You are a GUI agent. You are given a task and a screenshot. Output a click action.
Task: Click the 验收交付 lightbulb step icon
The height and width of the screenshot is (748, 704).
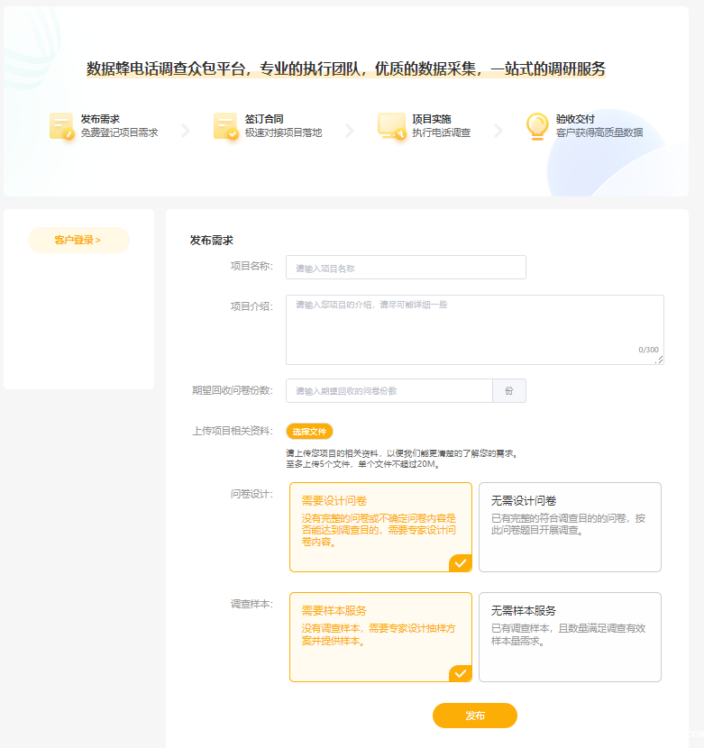pos(537,126)
